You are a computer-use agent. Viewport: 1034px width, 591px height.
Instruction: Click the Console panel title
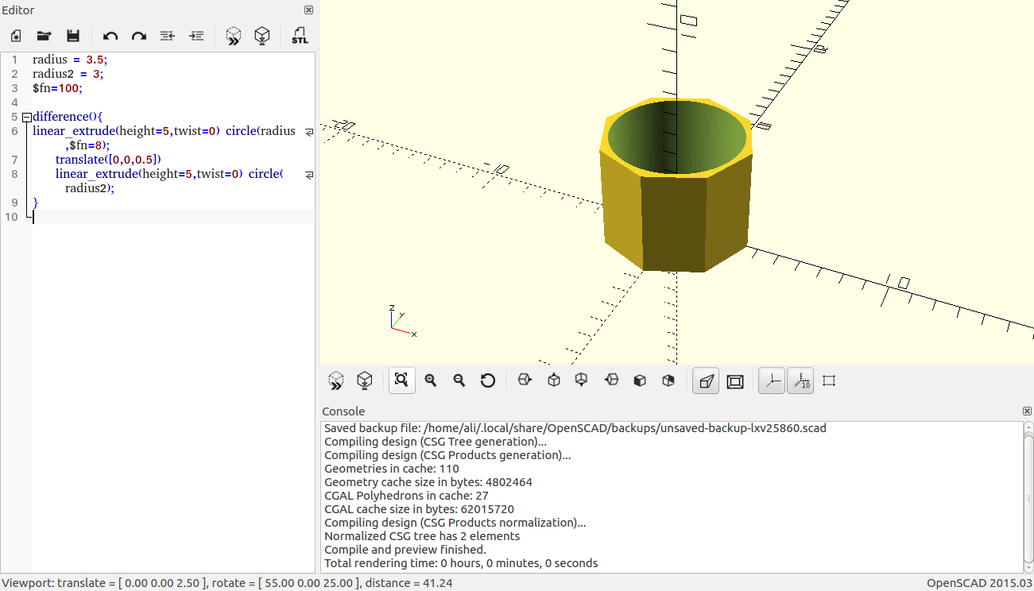343,411
